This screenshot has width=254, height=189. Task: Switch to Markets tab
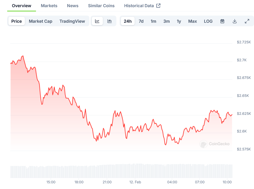[x=49, y=6]
